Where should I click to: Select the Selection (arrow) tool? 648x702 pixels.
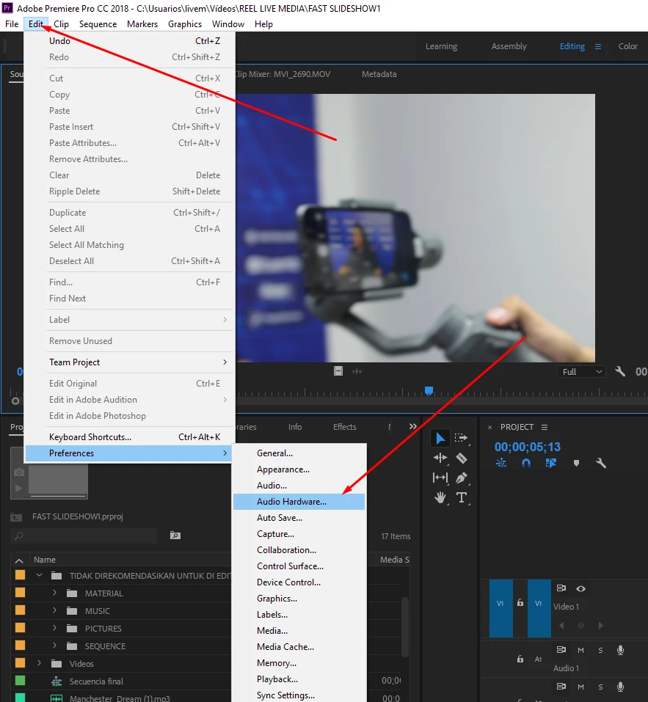coord(440,439)
